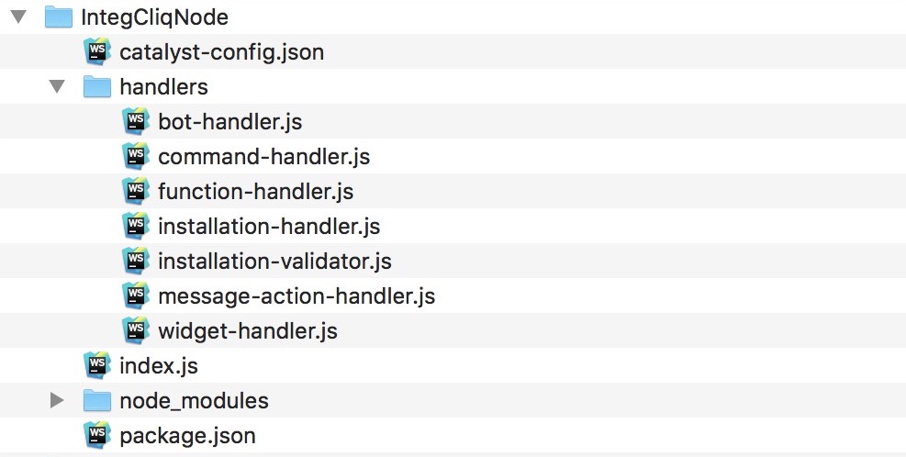Select the package.json file name
Viewport: 906px width, 457px height.
click(x=187, y=435)
